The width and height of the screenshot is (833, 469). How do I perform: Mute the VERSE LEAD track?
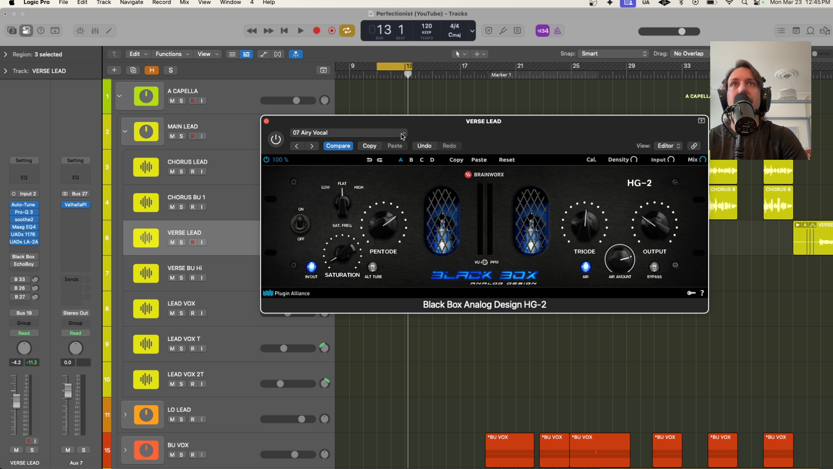click(172, 242)
